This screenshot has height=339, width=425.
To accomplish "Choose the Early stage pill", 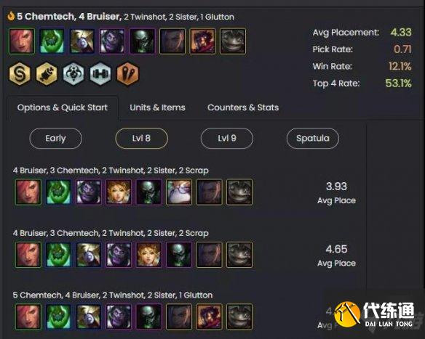I will [55, 139].
